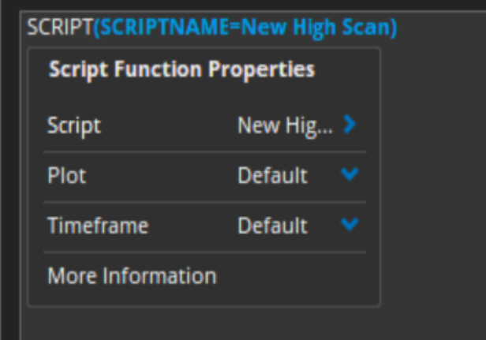Click the Script property label

pyautogui.click(x=74, y=126)
